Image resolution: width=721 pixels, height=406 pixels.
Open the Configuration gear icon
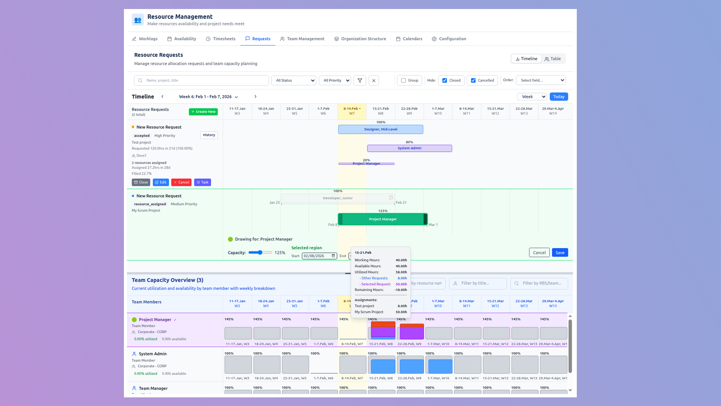(434, 39)
